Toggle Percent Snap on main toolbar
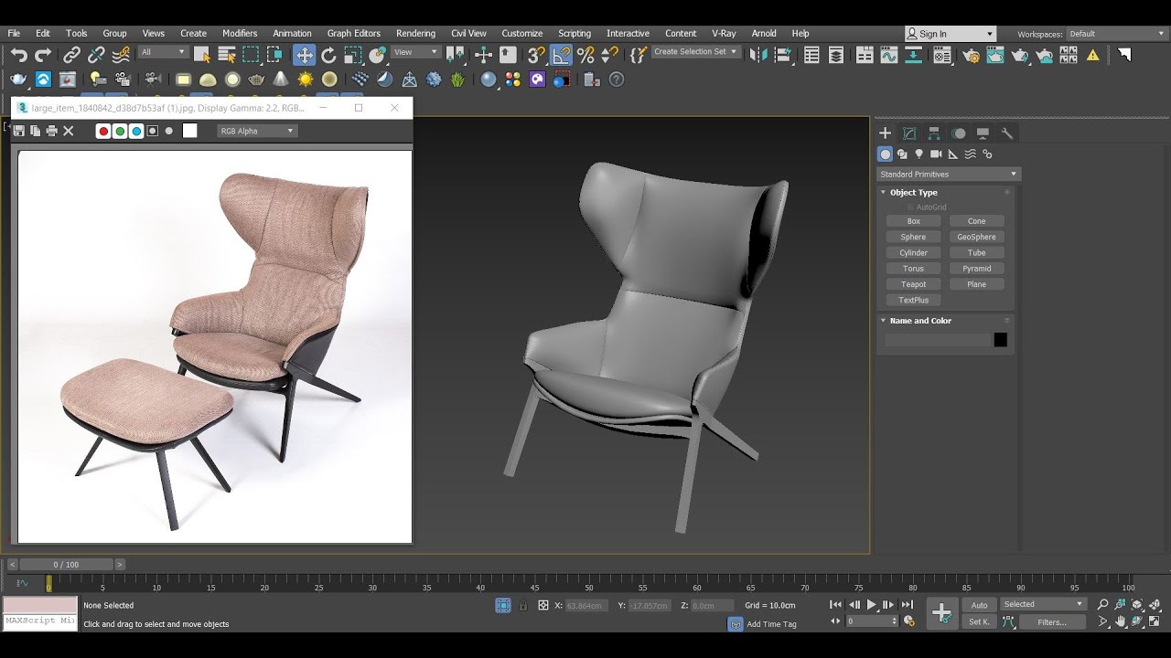The width and height of the screenshot is (1171, 658). 585,55
